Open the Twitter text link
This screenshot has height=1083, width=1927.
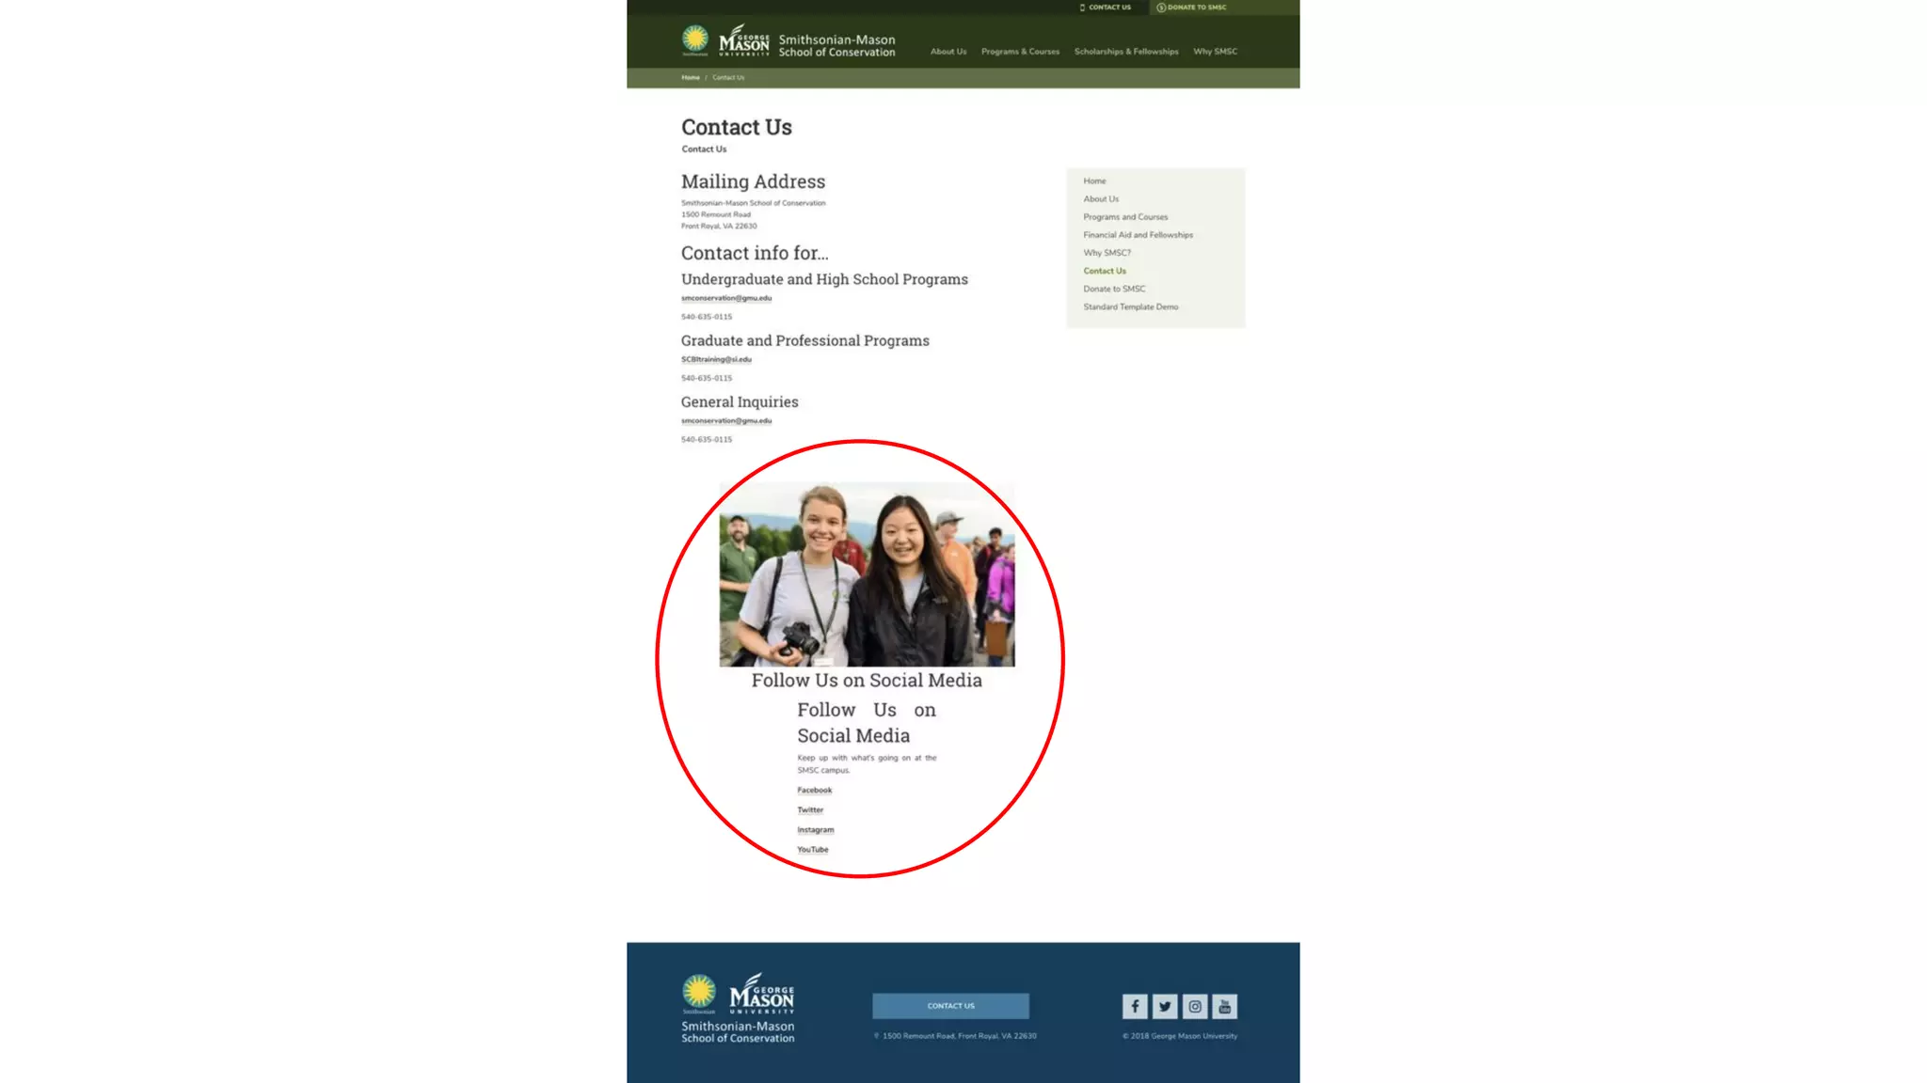[810, 810]
